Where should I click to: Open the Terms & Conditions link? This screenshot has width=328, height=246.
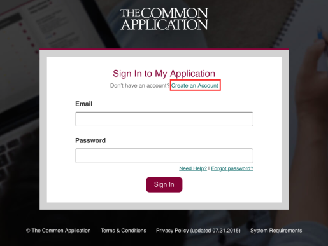click(124, 231)
